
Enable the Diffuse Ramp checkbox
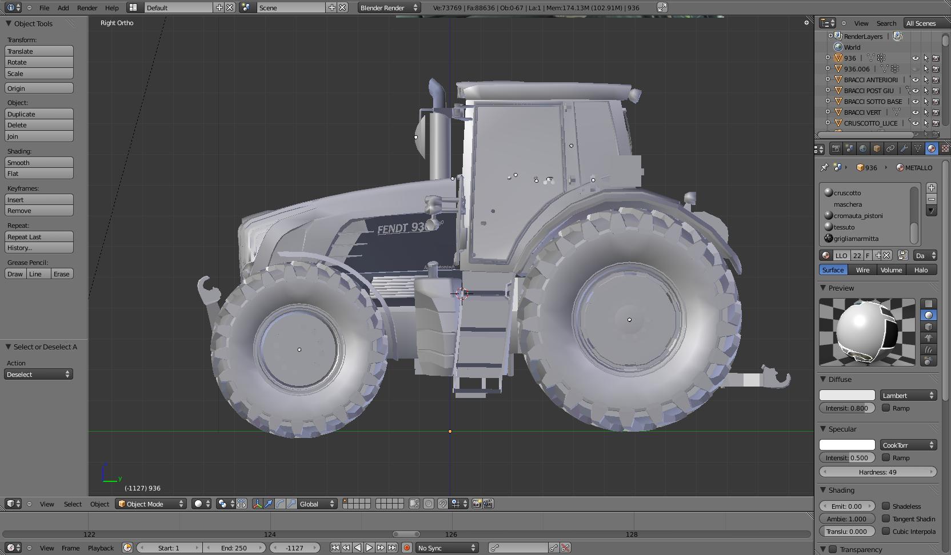886,408
